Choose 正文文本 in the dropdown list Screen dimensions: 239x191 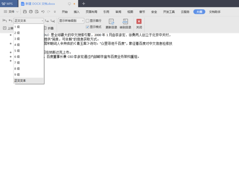29,80
